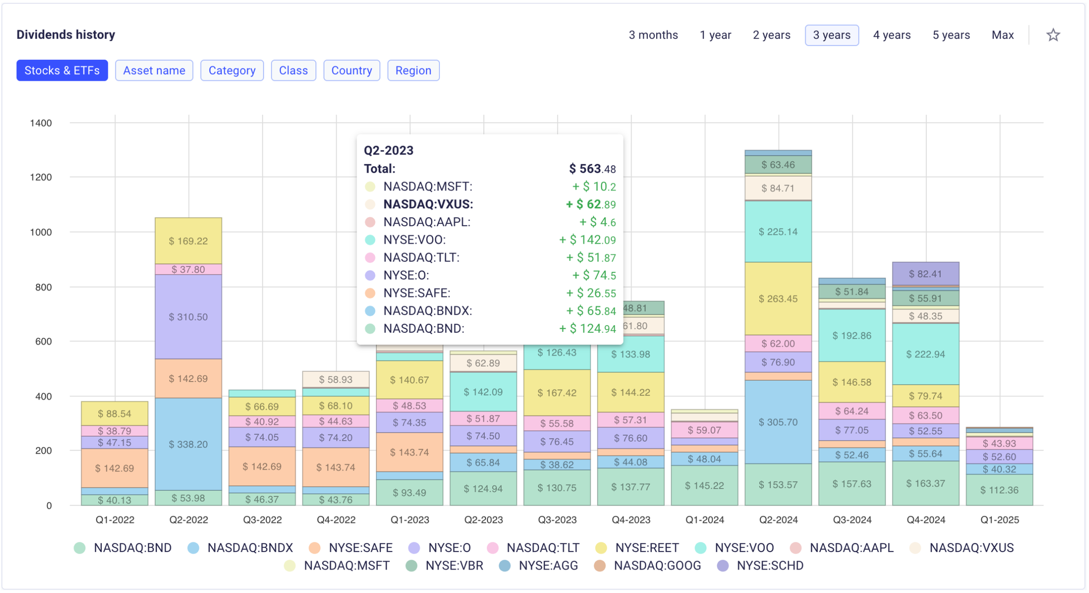The image size is (1089, 593).
Task: Click the $ 305.70 segment in Q2-2024
Action: 778,422
